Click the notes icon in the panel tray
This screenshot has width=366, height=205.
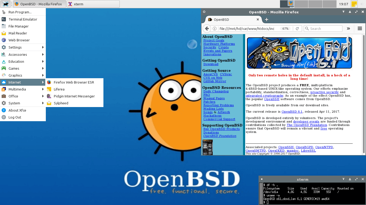354,4
